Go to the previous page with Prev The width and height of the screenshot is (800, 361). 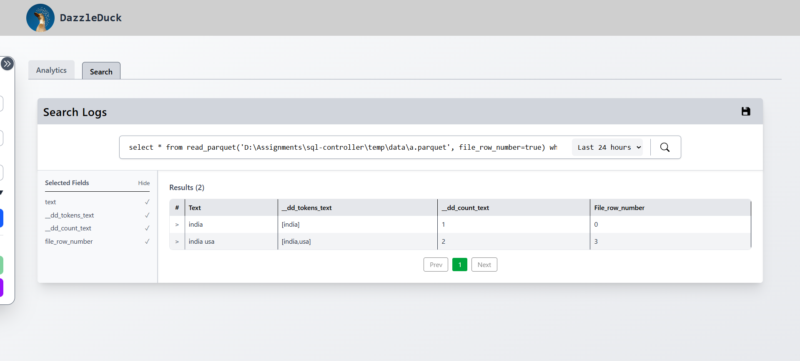[x=436, y=265]
